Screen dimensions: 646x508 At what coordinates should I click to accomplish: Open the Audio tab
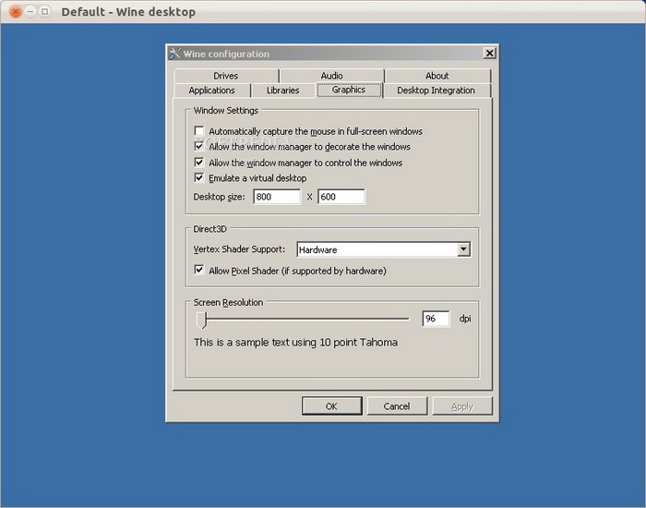click(x=331, y=76)
